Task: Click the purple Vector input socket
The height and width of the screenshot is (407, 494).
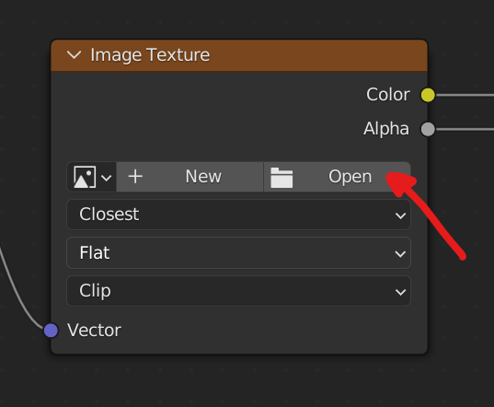Action: tap(51, 331)
